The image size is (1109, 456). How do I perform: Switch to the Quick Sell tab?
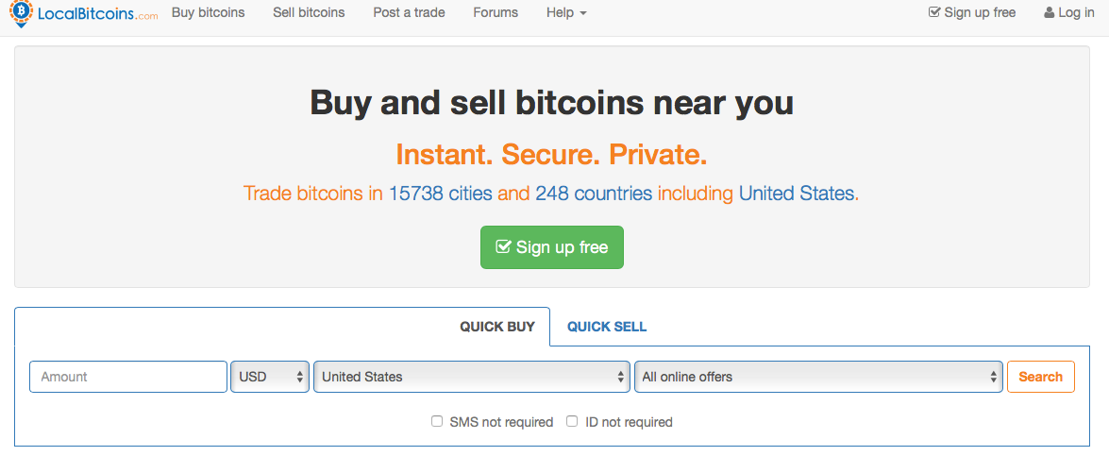point(607,327)
